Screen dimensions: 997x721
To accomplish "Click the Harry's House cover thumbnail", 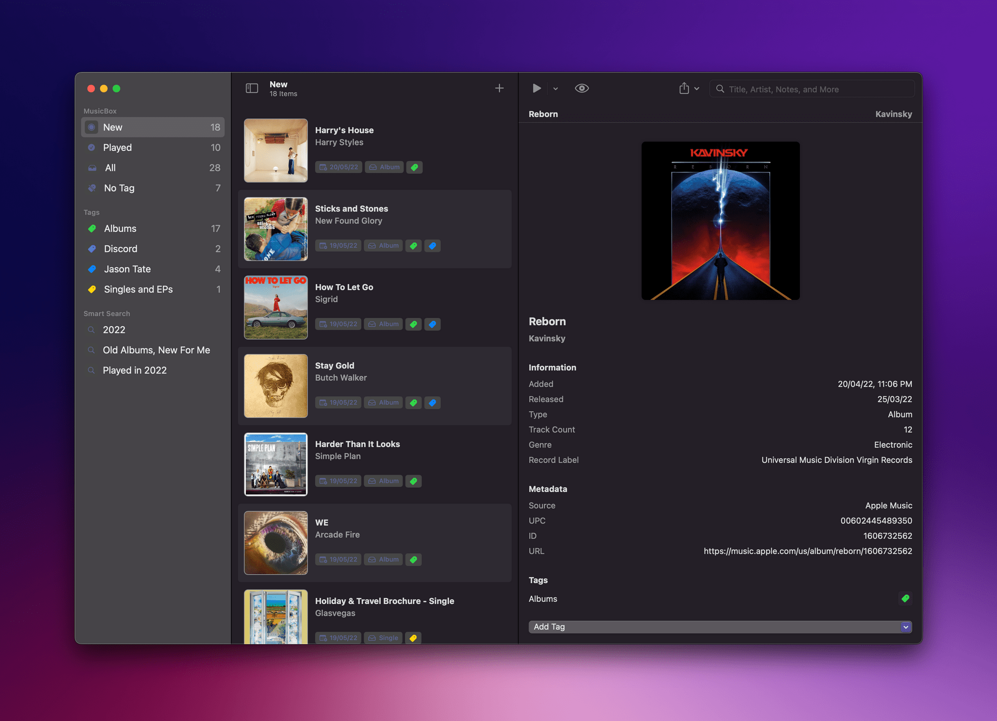I will 276,150.
